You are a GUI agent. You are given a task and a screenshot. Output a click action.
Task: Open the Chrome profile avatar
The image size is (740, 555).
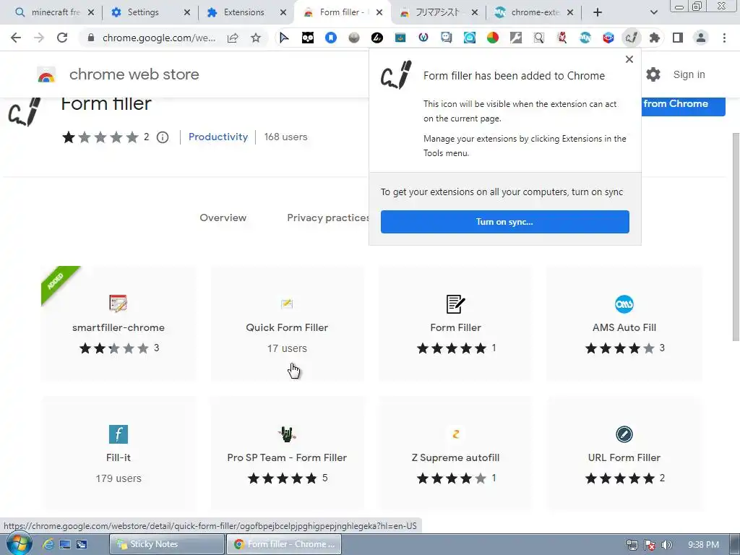[701, 38]
